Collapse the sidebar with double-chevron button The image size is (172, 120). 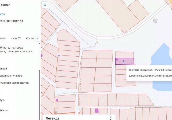[x=45, y=5]
